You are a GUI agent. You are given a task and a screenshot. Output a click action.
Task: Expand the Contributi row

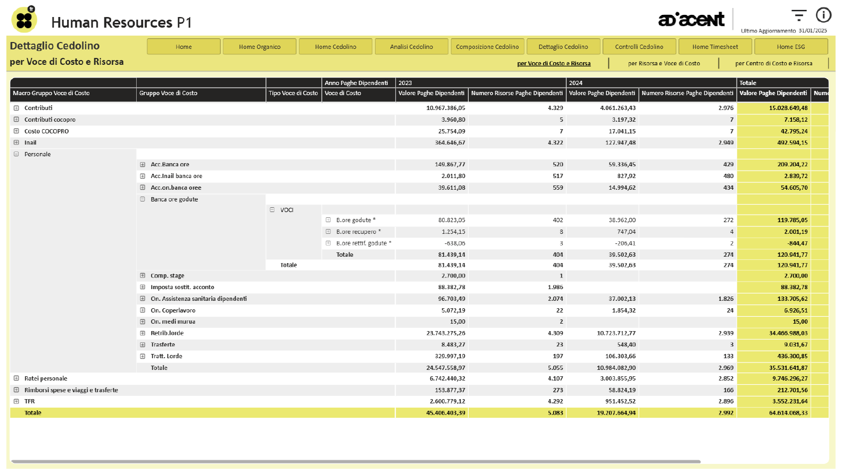point(16,108)
